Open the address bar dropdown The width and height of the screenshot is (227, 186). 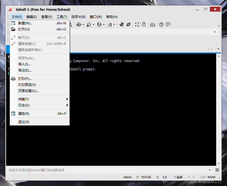(x=215, y=32)
